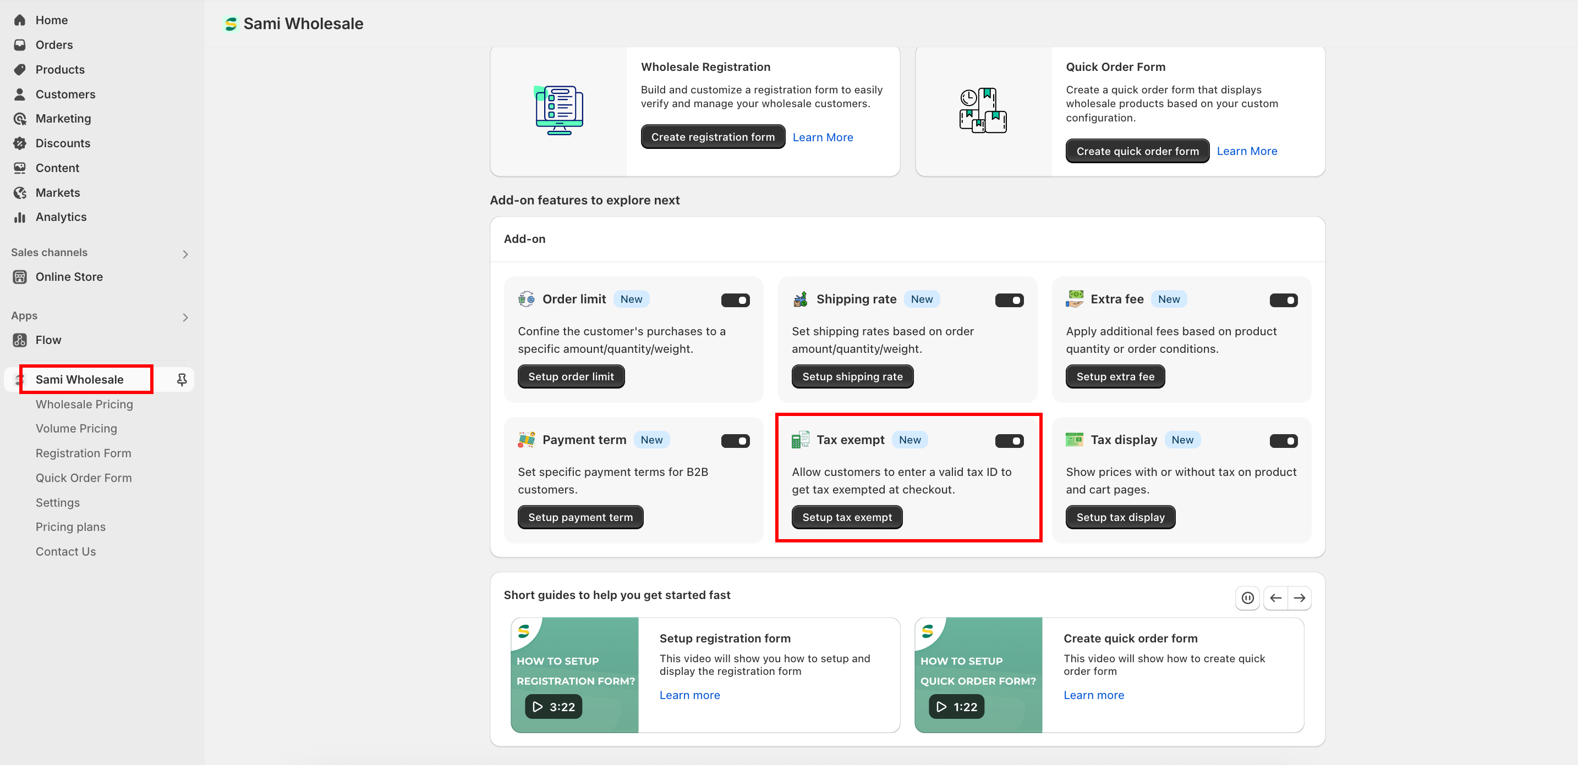Click the Products tag icon
Image resolution: width=1578 pixels, height=765 pixels.
pos(20,69)
